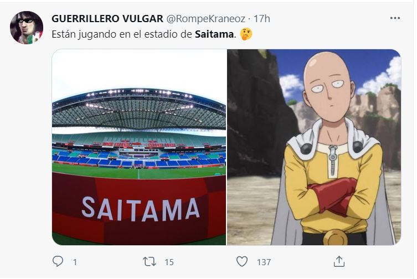The height and width of the screenshot is (279, 417).
Task: Visit the @RompeKraneoz handle link
Action: click(205, 19)
